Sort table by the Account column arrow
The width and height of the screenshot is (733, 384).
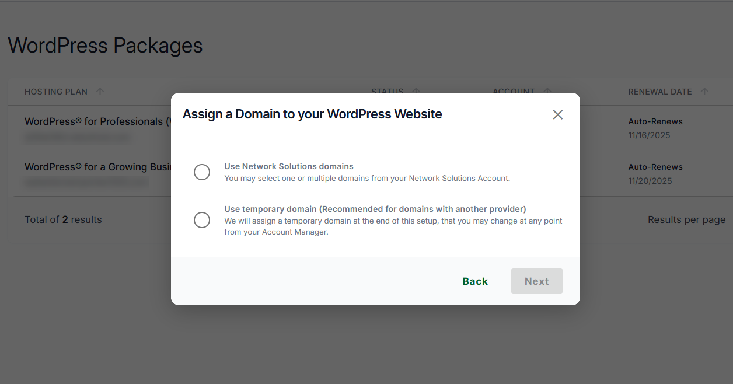547,91
